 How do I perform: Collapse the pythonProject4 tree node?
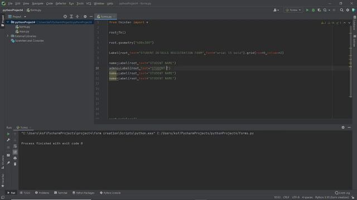pos(8,22)
